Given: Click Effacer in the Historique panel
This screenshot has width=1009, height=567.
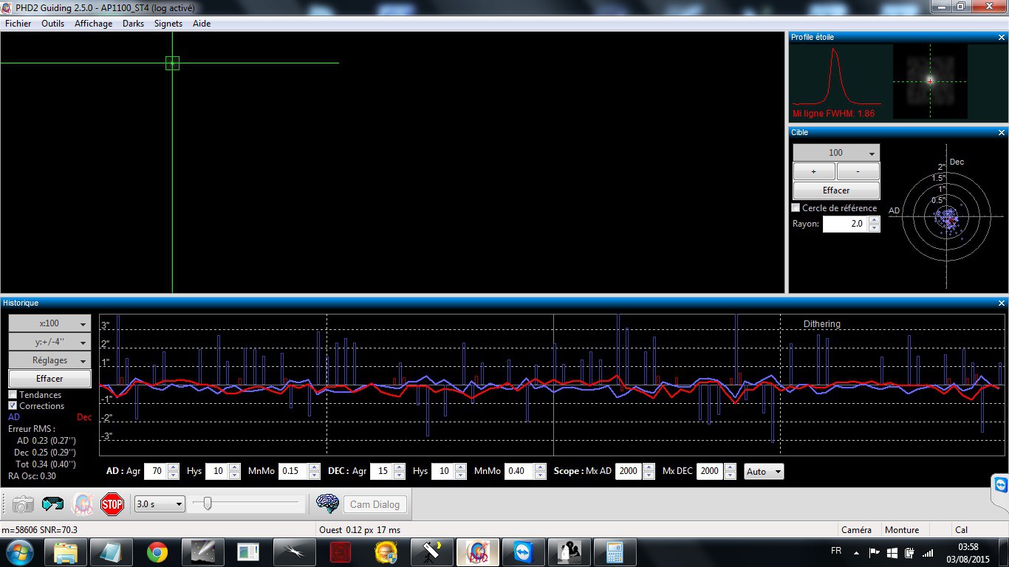Looking at the screenshot, I should [49, 379].
